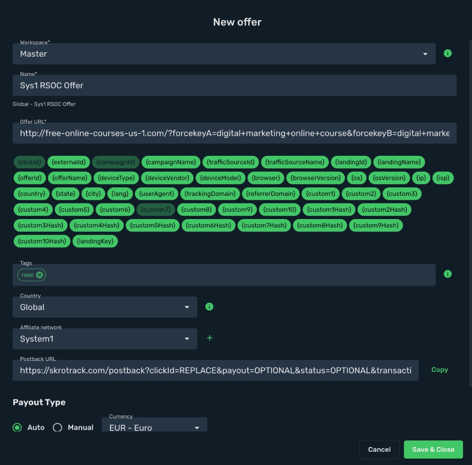The height and width of the screenshot is (465, 472).
Task: Insert the {externalId} token
Action: tap(68, 162)
